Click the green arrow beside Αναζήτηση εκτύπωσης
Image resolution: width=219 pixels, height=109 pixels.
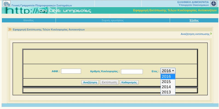[x=211, y=34]
